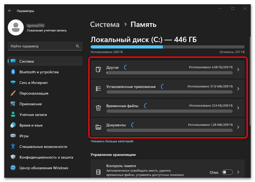
Task: Click the Специальные возможности accessibility icon
Action: (x=13, y=146)
